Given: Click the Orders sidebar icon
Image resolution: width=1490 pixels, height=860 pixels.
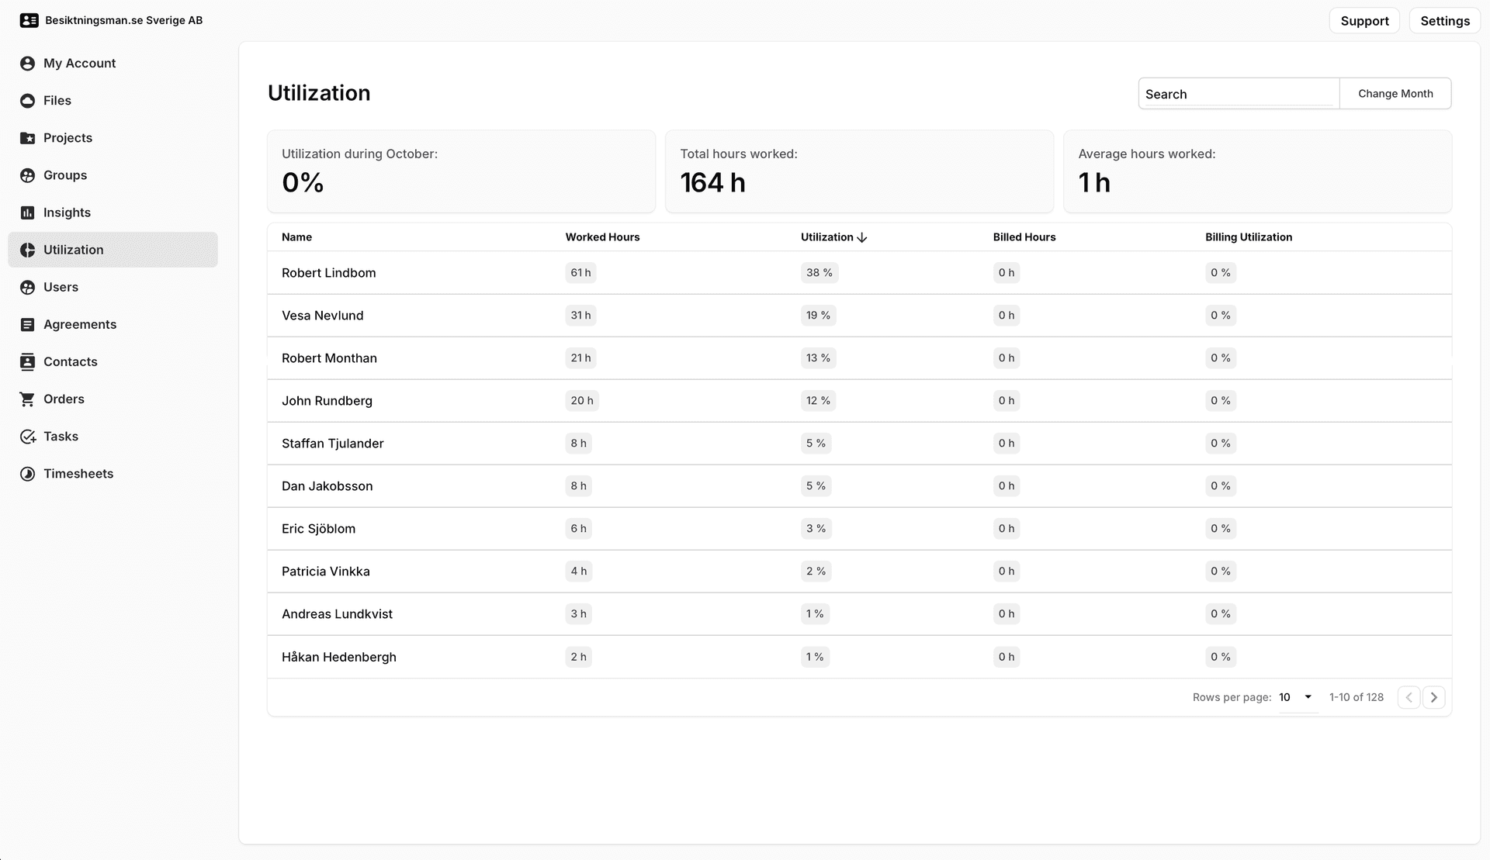Looking at the screenshot, I should 29,399.
